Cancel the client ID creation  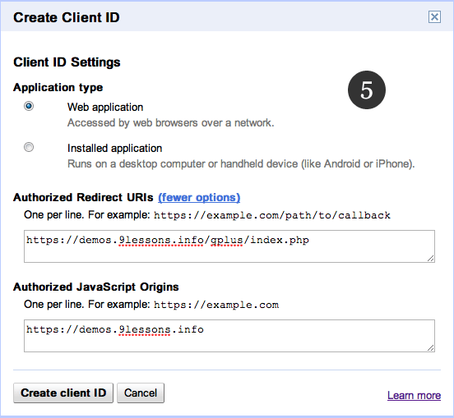click(141, 393)
